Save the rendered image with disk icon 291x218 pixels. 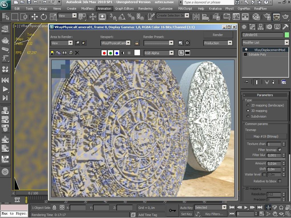[x=52, y=53]
